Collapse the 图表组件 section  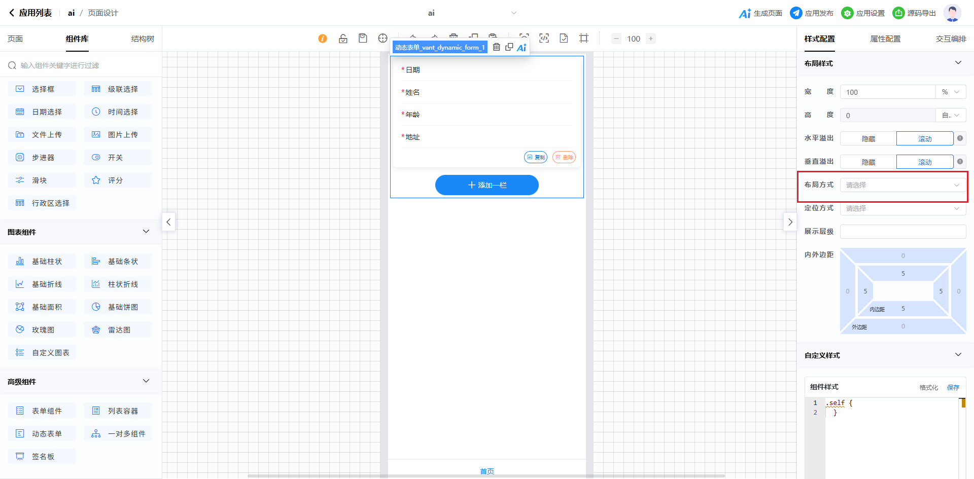tap(146, 232)
